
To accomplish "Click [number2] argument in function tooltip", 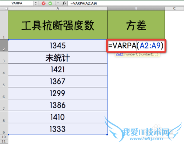I will pos(146,54).
